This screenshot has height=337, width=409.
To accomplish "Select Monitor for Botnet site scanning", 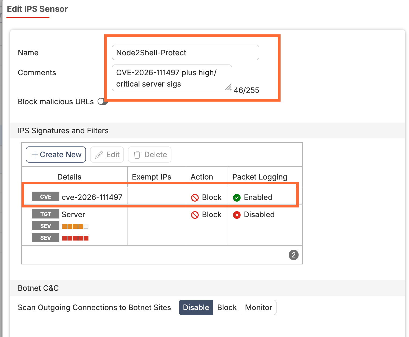I will (259, 307).
